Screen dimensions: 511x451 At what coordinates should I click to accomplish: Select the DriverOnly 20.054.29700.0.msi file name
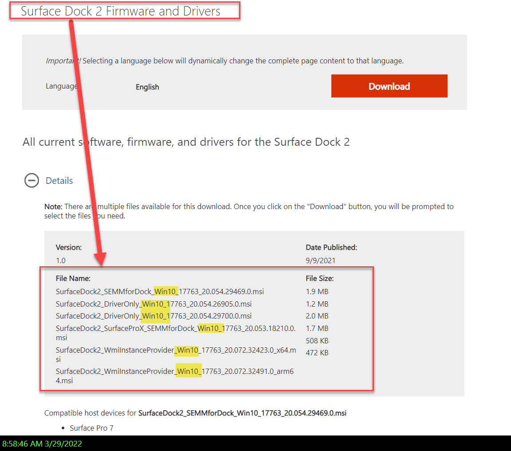[153, 315]
